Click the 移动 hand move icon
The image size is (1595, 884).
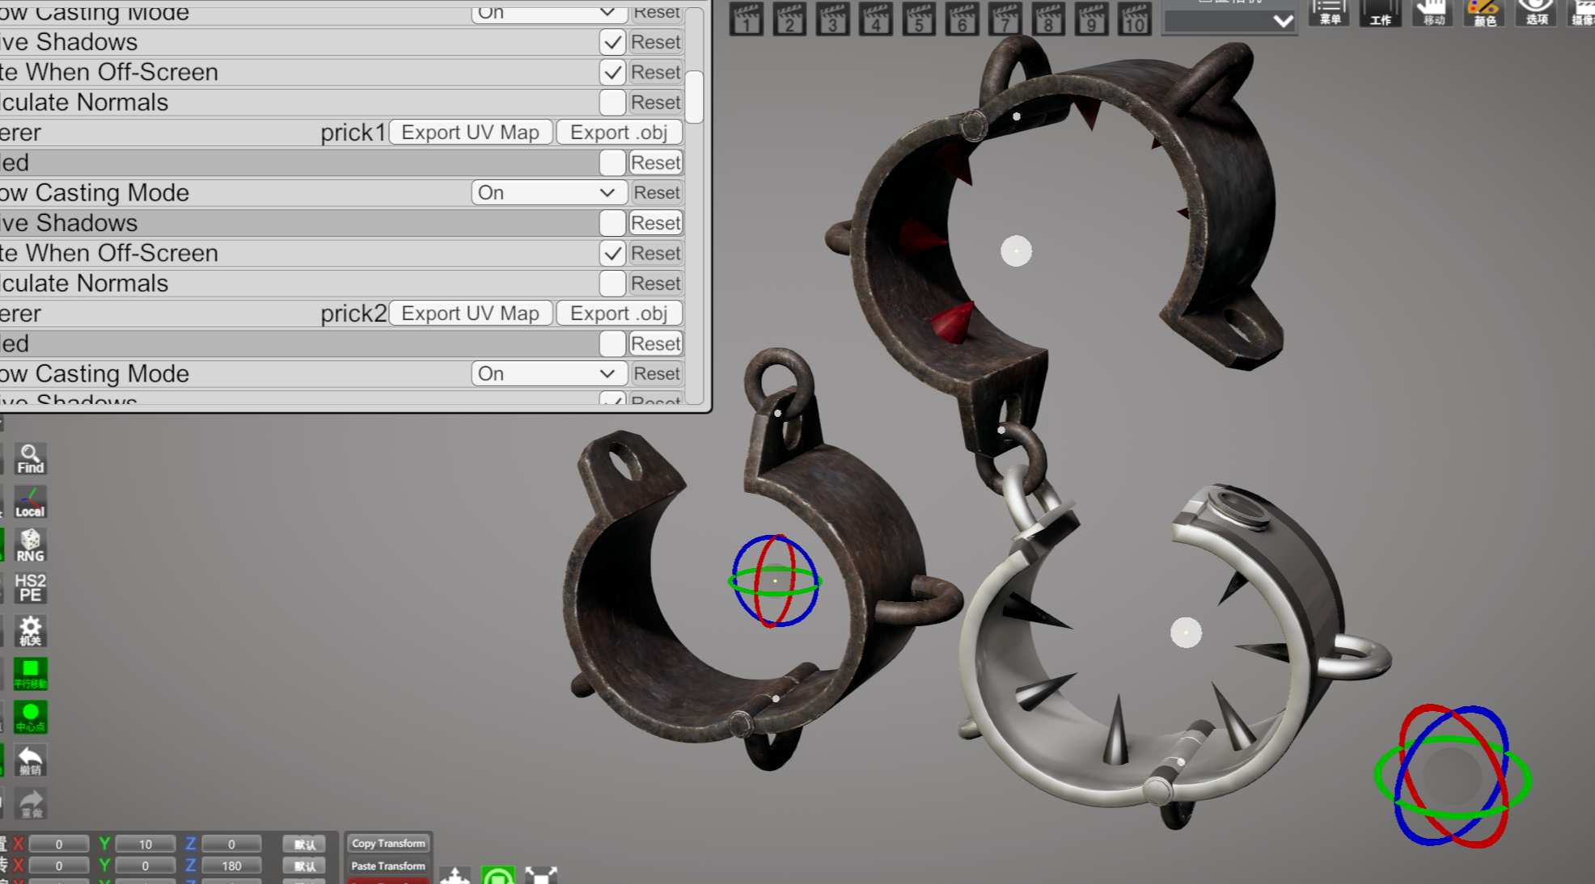click(1432, 13)
